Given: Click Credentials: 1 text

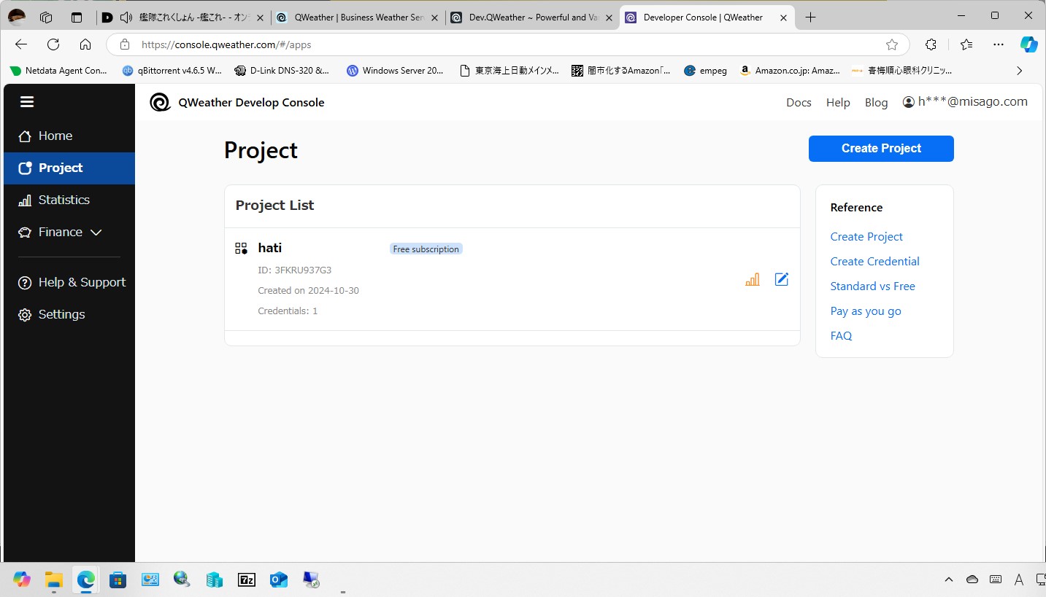Looking at the screenshot, I should [288, 311].
